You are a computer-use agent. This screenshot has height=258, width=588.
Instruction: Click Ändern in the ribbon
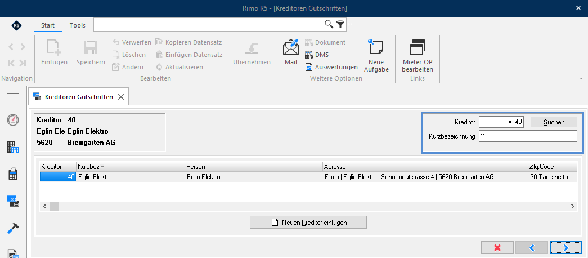coord(128,67)
